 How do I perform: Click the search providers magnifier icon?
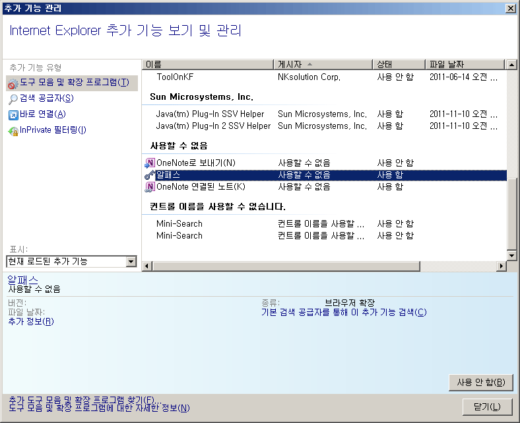pyautogui.click(x=13, y=98)
